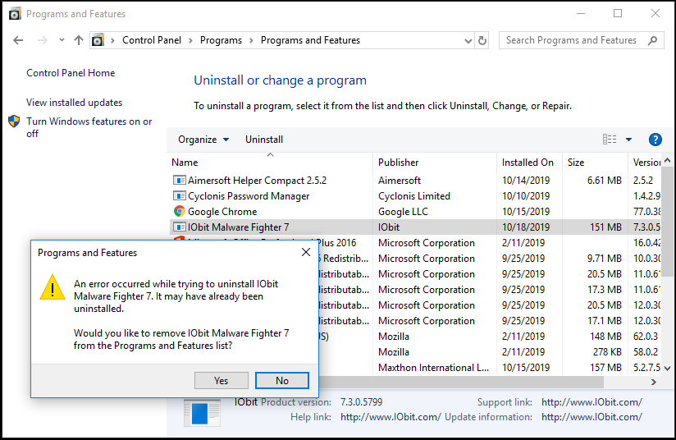
Task: Close the Programs and Features error dialog
Action: (x=306, y=252)
